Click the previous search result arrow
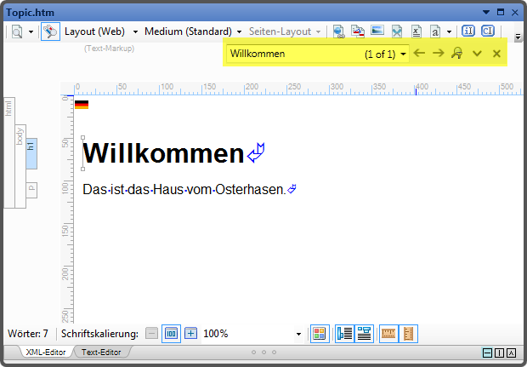This screenshot has width=527, height=367. coord(419,54)
